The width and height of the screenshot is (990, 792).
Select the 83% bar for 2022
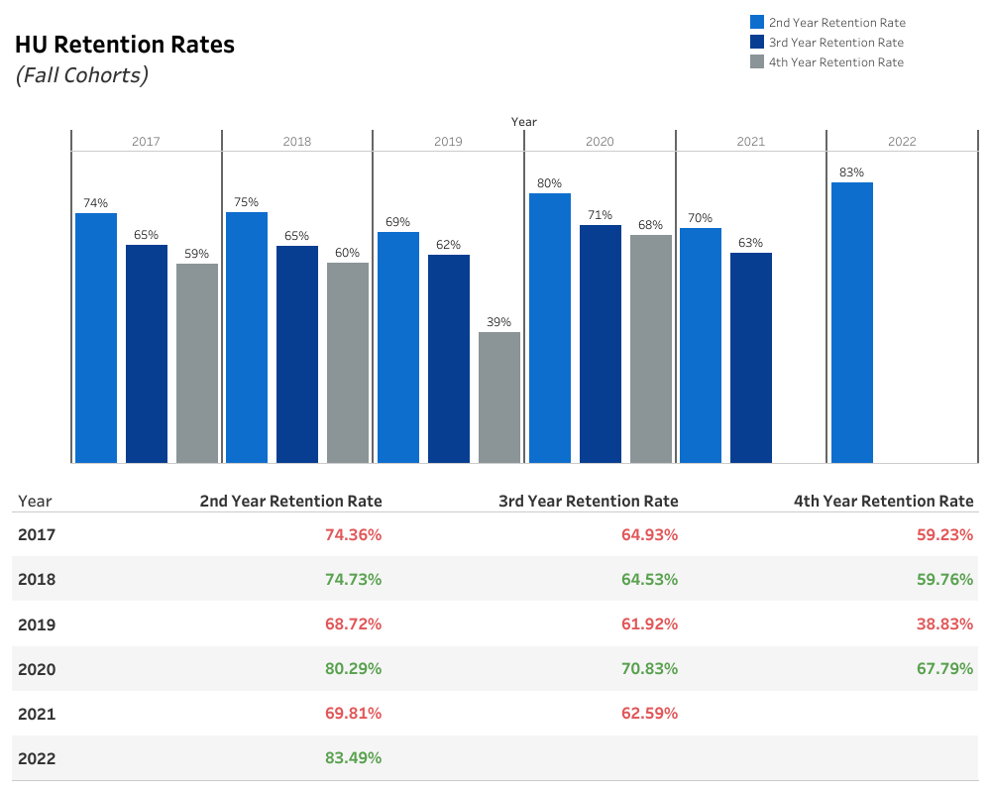click(851, 322)
